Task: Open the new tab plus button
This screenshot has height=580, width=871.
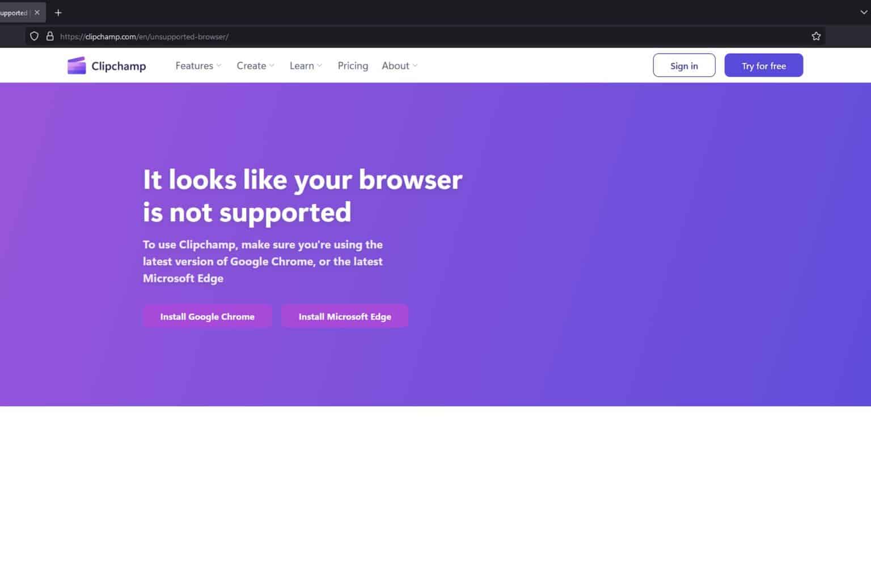Action: coord(58,12)
